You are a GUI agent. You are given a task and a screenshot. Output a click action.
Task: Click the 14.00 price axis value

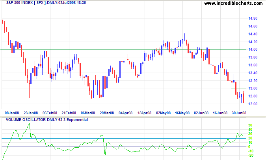(x=253, y=49)
